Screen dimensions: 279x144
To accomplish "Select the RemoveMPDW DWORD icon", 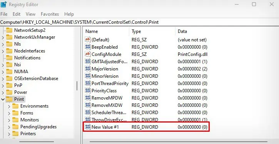I will (x=87, y=98).
